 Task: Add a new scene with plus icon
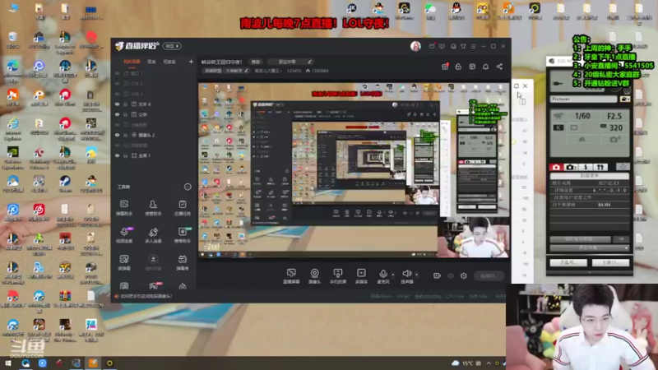coord(191,62)
